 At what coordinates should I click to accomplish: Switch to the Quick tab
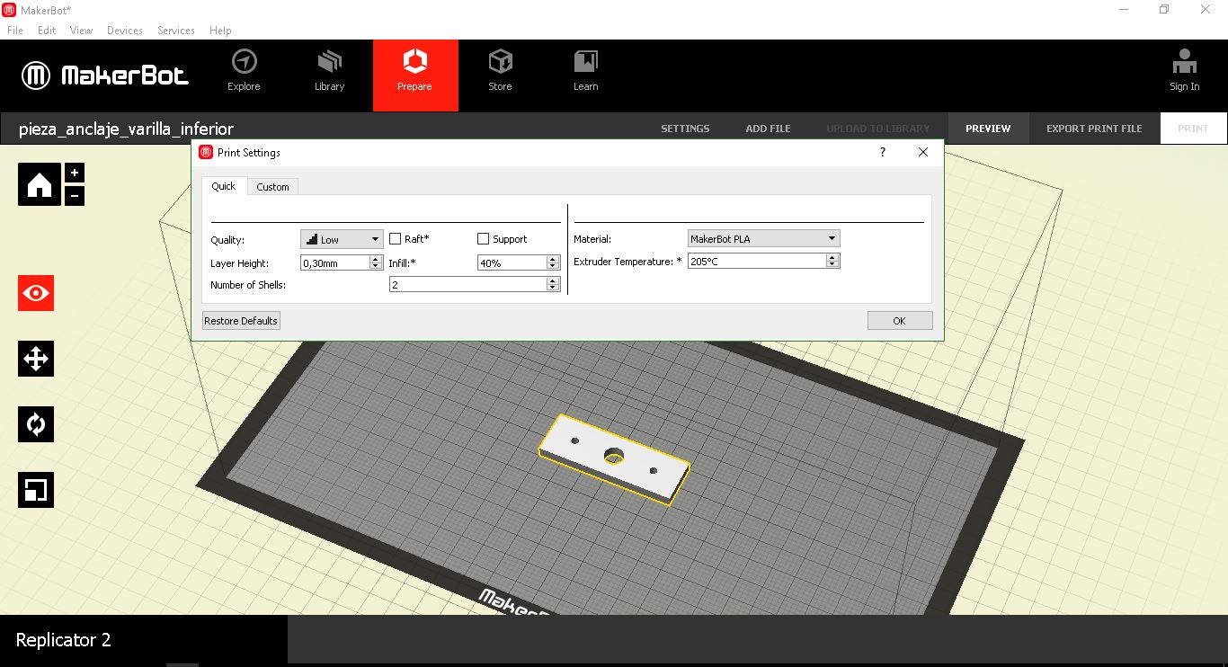[x=224, y=186]
